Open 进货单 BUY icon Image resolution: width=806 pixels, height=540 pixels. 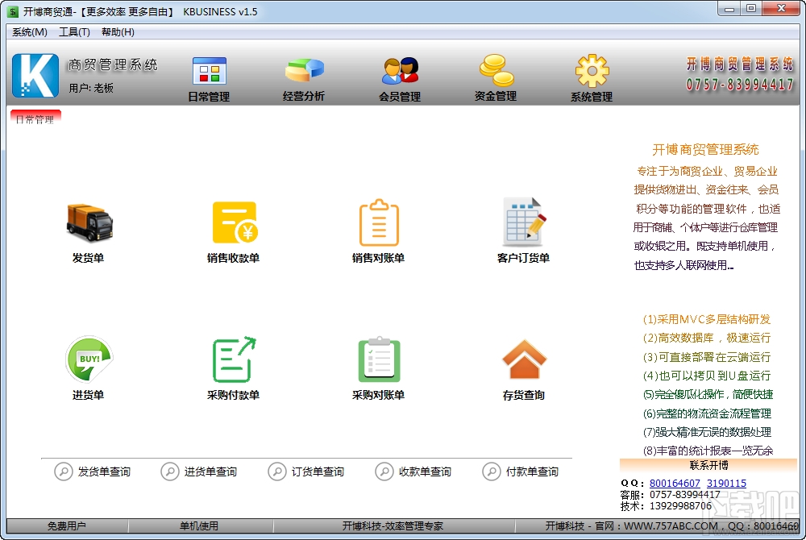[89, 359]
